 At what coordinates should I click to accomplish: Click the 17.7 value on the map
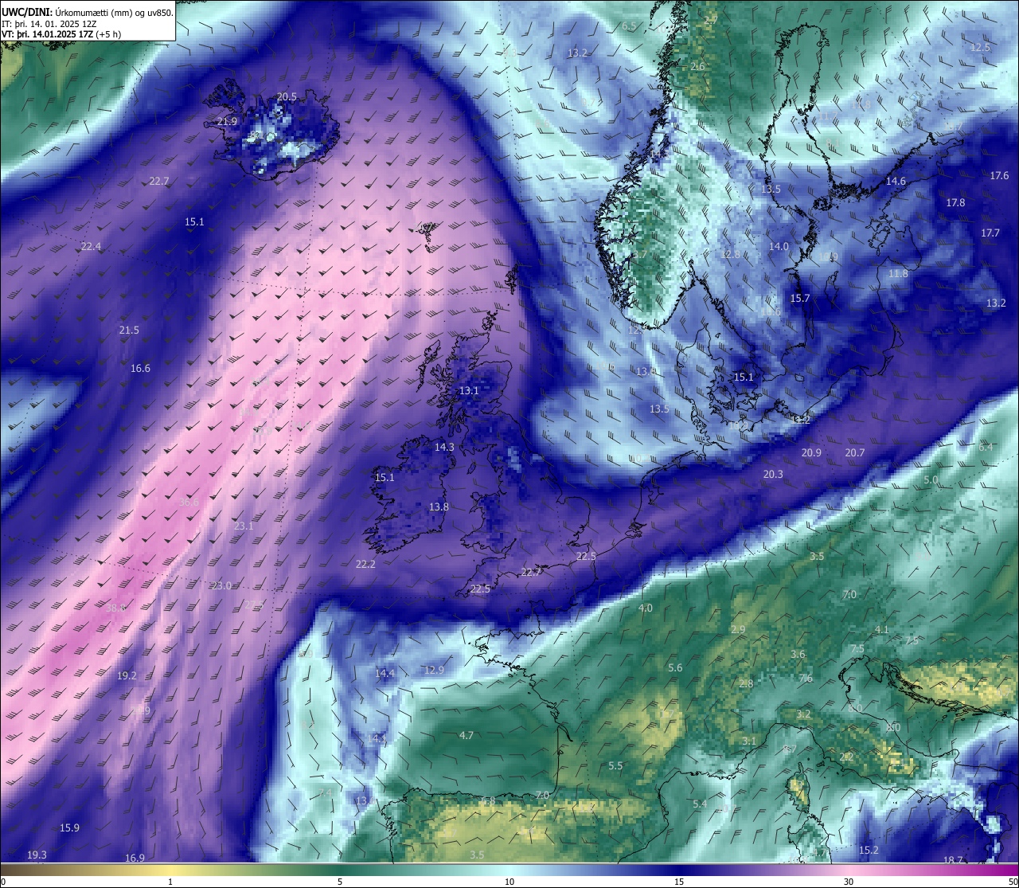[x=990, y=233]
